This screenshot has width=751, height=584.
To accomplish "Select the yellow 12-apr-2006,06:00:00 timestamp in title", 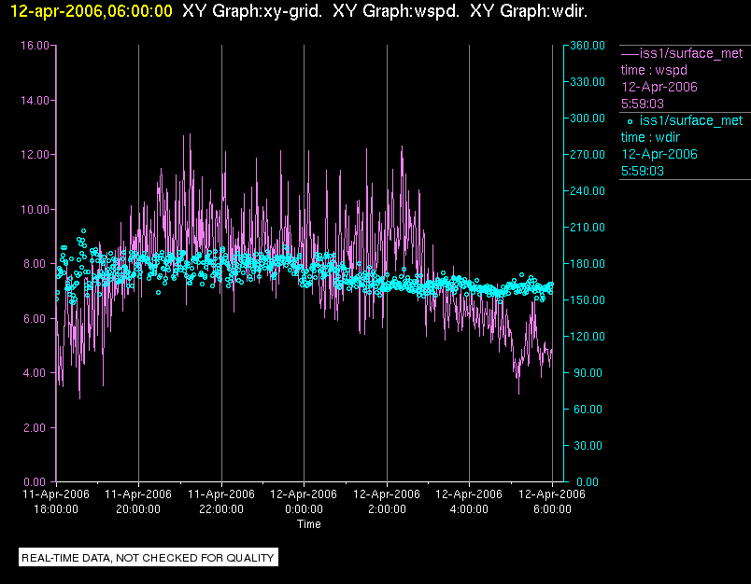I will tap(92, 11).
